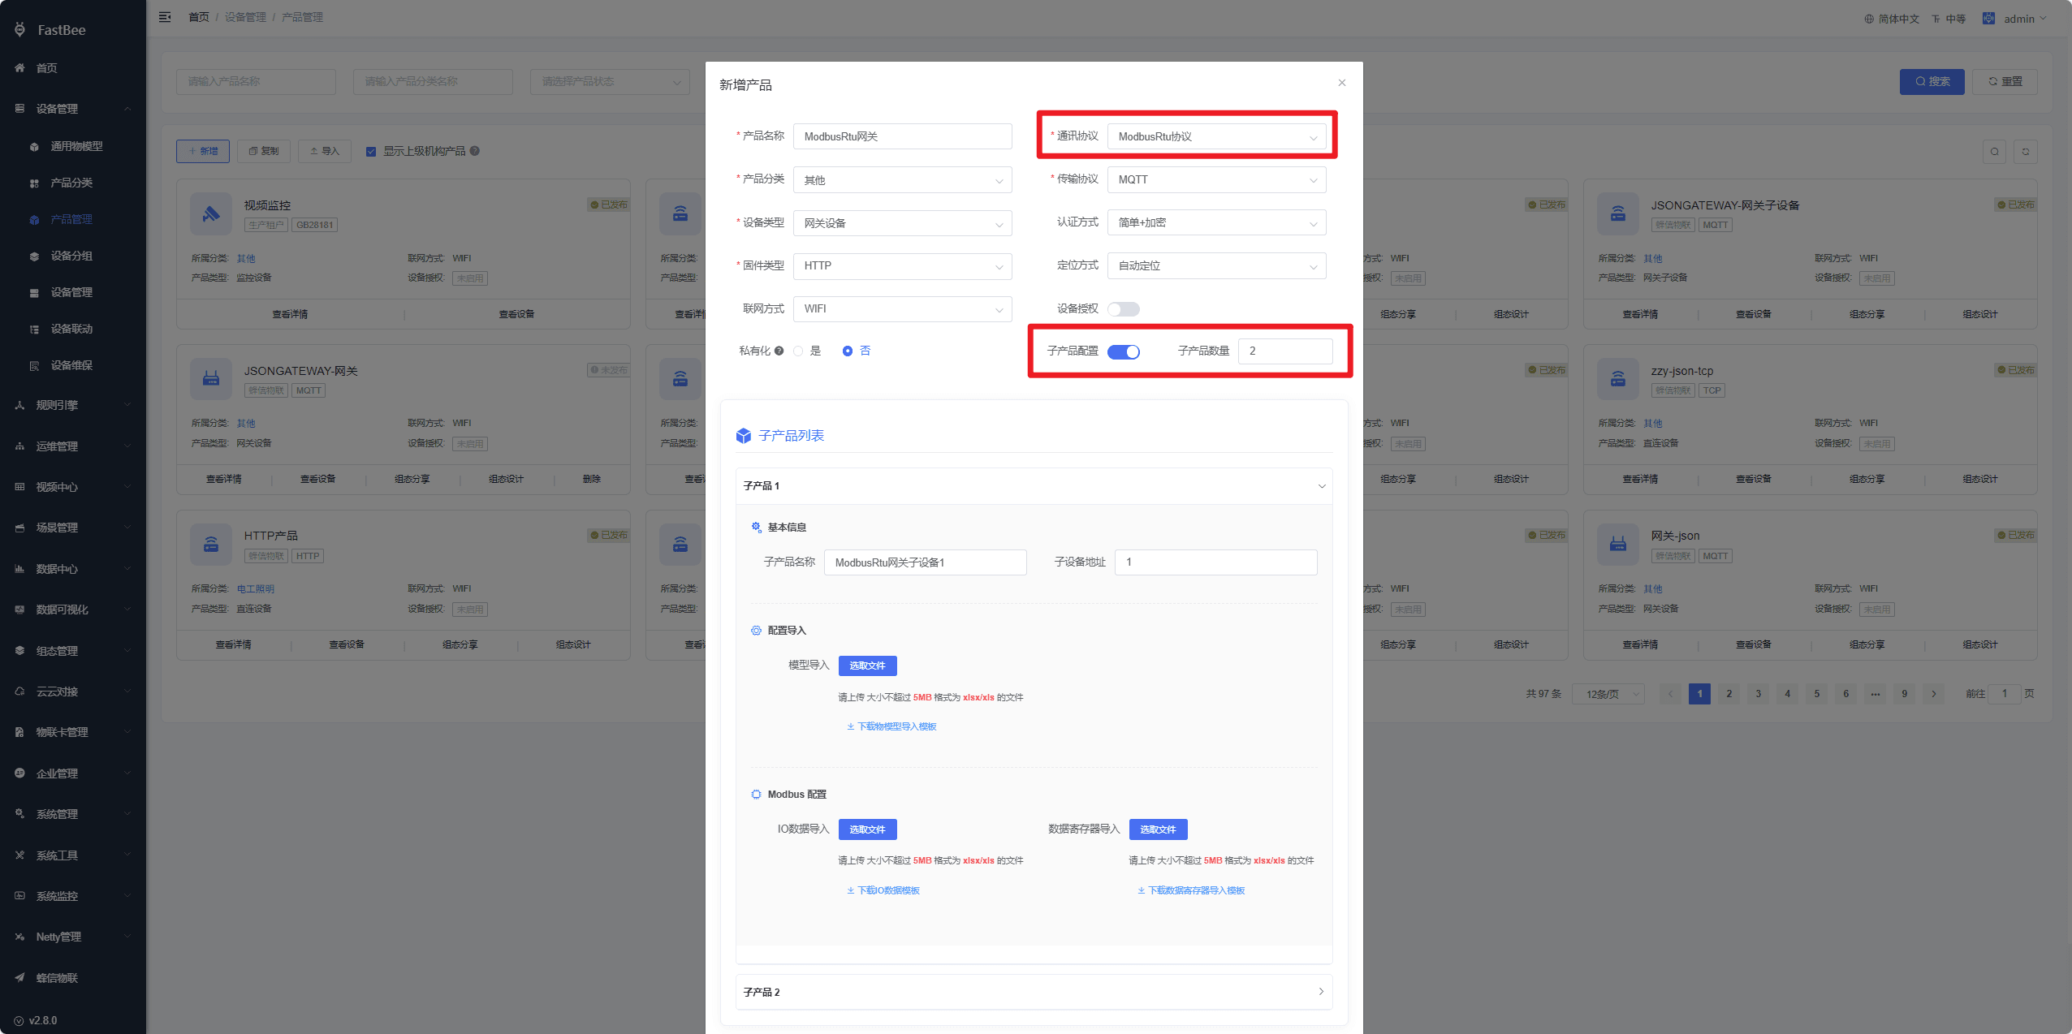
Task: Click the 私有化 help question-mark icon
Action: click(779, 351)
